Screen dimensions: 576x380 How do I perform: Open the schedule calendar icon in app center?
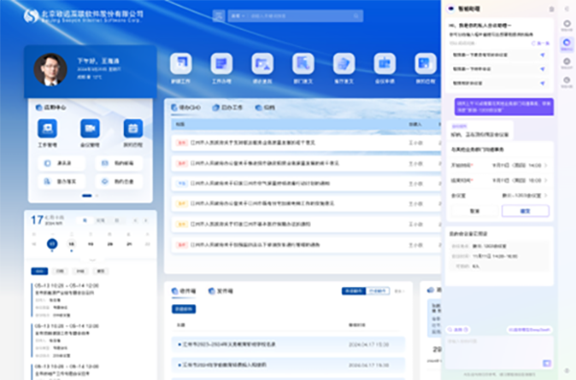click(133, 129)
